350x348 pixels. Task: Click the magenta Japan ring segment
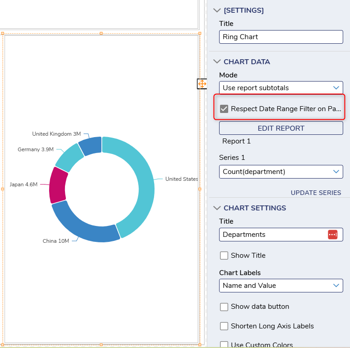click(58, 185)
